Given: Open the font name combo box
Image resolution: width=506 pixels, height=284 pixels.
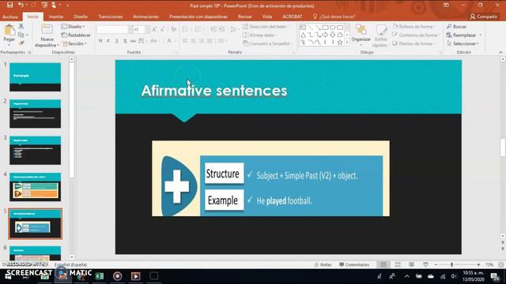Looking at the screenshot, I should (x=115, y=30).
